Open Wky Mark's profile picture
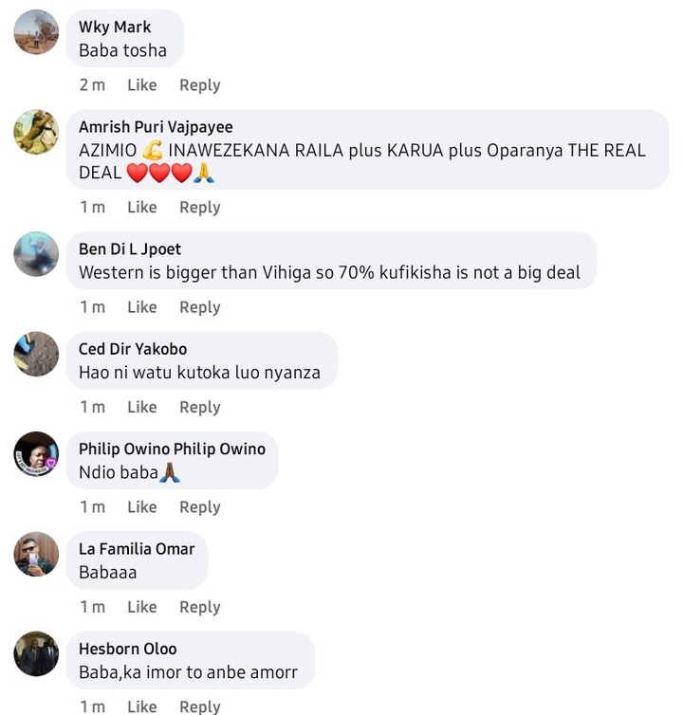The height and width of the screenshot is (715, 683). pos(36,32)
